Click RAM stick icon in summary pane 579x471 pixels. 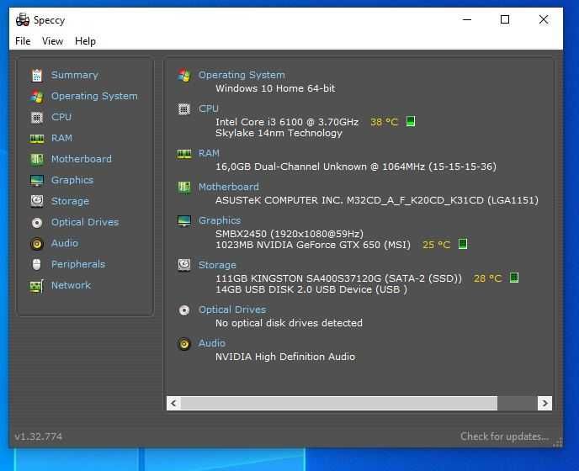click(x=184, y=154)
